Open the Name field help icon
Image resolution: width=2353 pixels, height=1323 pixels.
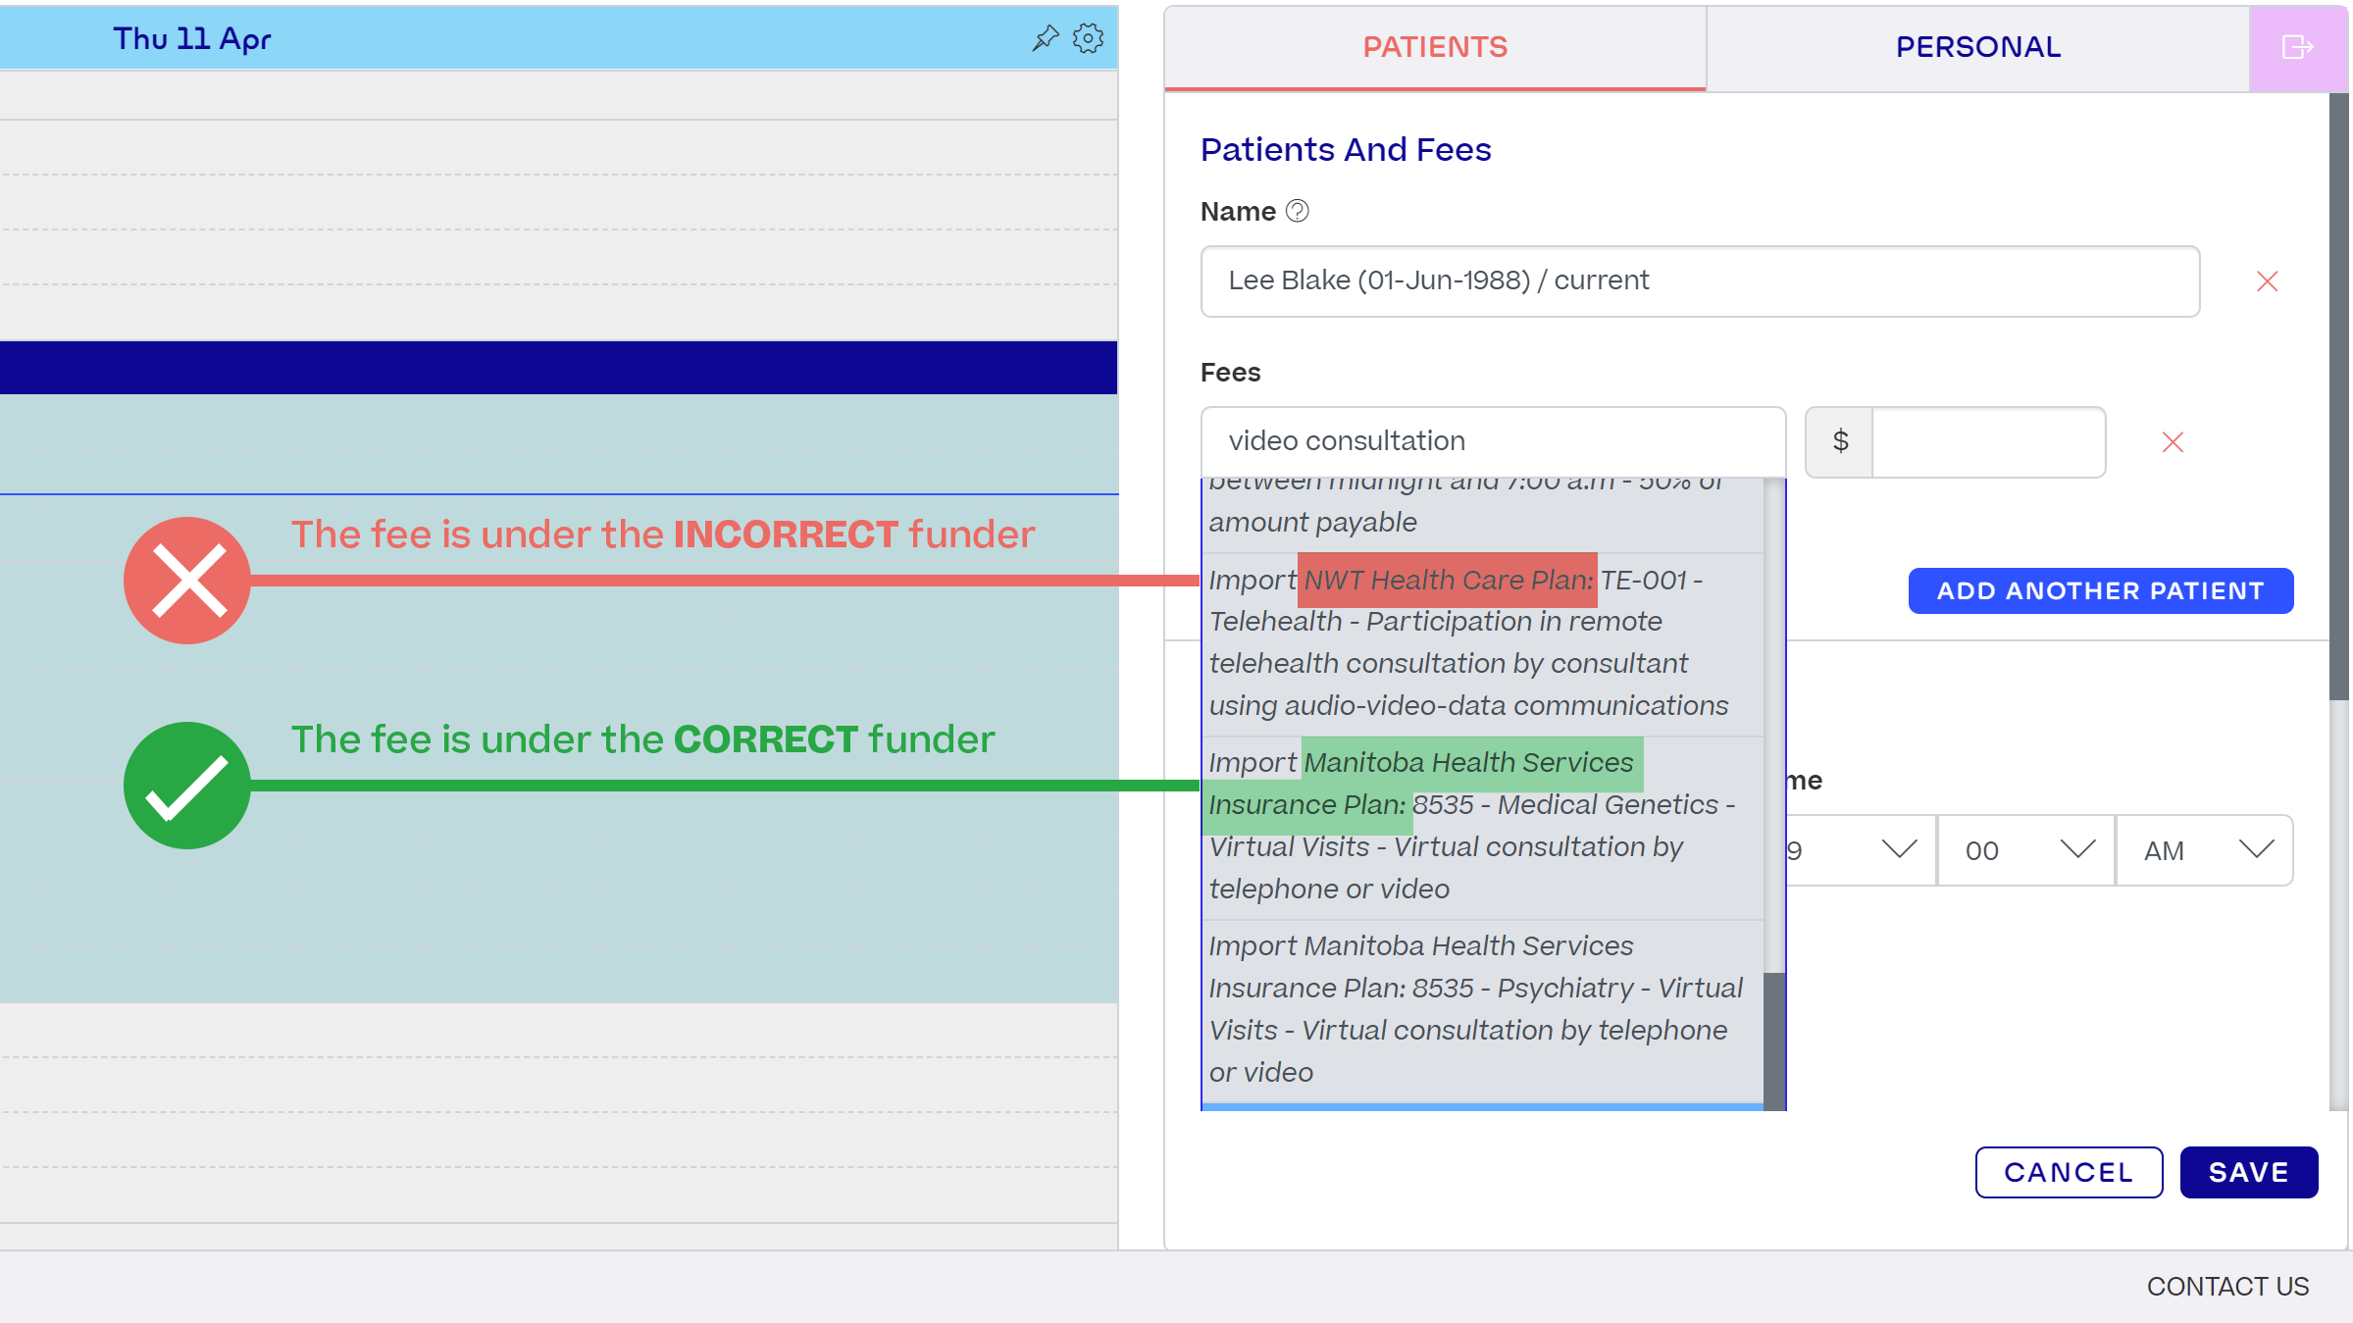1297,211
